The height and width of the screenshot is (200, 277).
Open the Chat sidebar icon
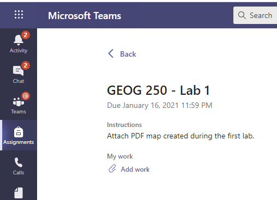coord(18,71)
